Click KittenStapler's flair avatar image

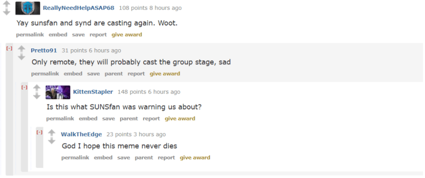[58, 92]
